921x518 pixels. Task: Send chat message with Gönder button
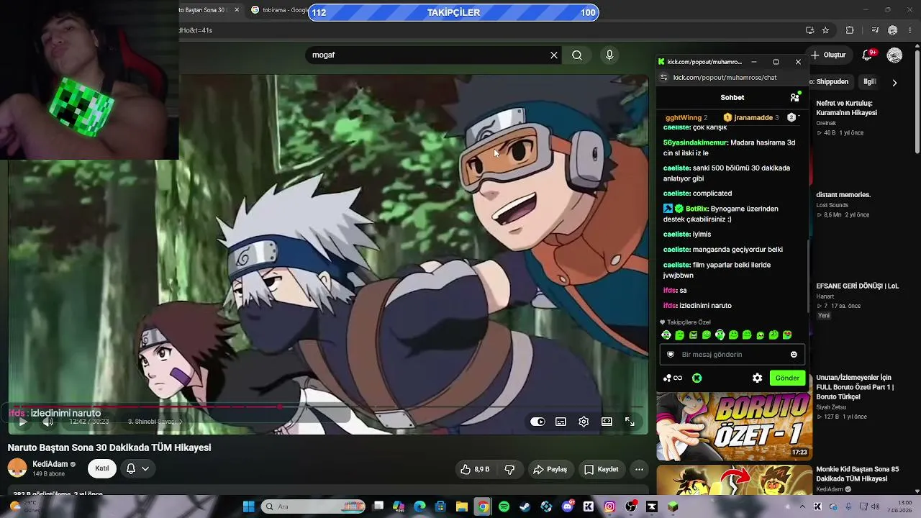point(786,378)
